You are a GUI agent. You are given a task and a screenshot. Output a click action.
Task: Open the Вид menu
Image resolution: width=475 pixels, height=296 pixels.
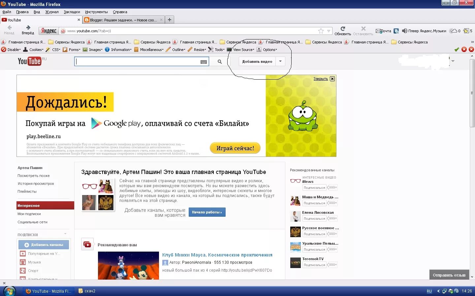click(37, 12)
